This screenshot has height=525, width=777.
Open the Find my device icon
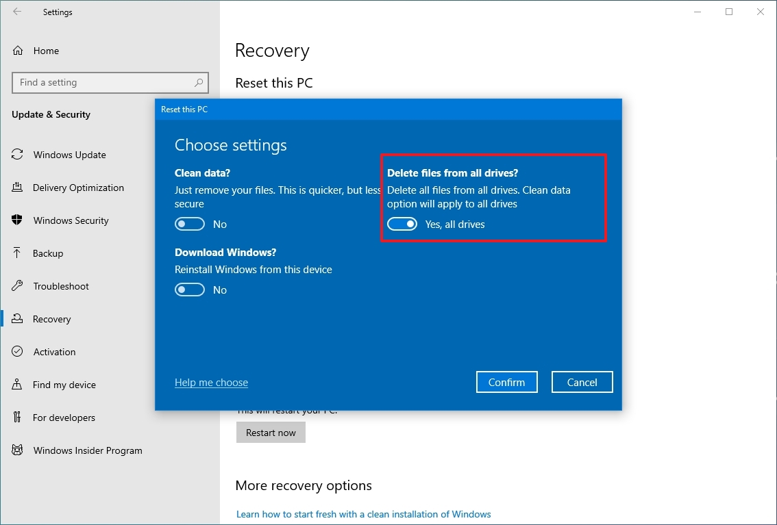pos(17,384)
